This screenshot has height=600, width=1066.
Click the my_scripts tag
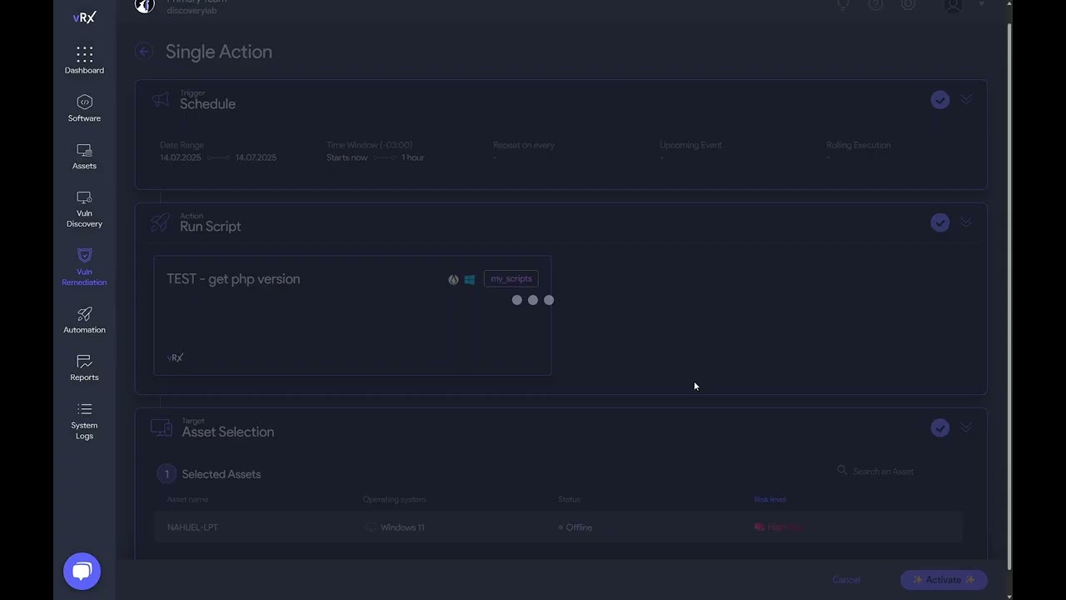511,279
